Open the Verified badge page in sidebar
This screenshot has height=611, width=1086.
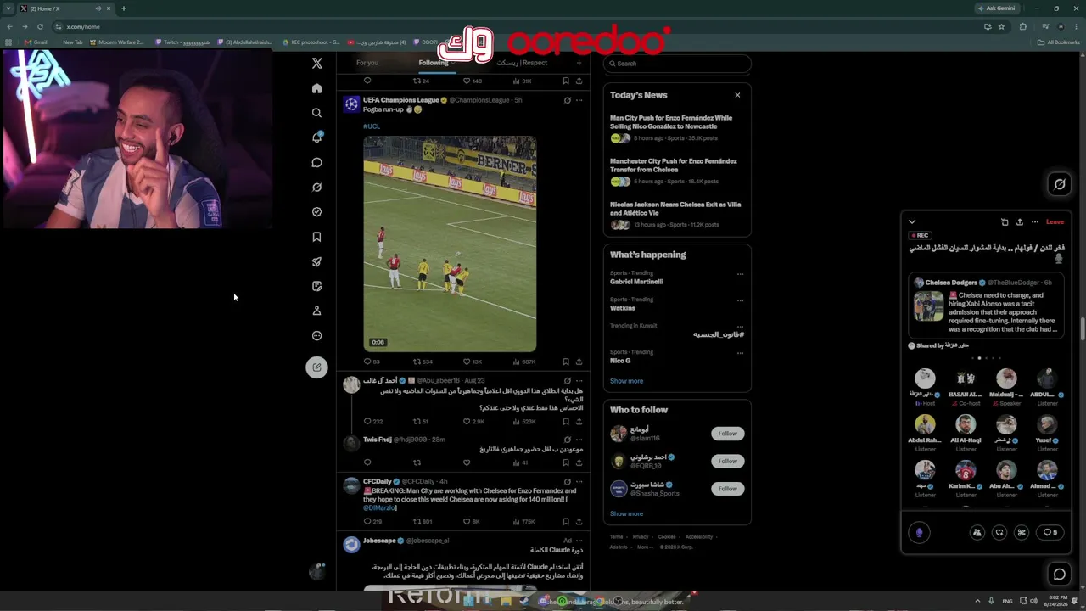tap(316, 212)
